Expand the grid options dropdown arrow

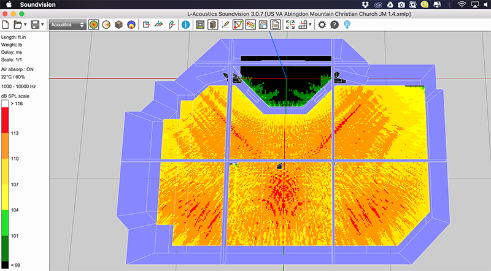(x=311, y=25)
